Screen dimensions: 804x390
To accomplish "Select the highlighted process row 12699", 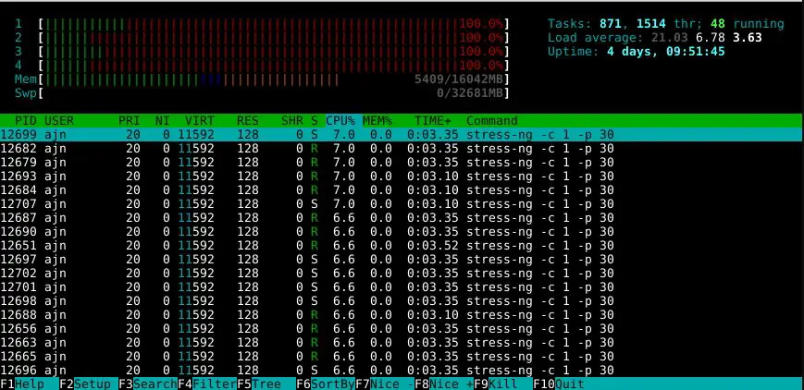I will coord(401,135).
